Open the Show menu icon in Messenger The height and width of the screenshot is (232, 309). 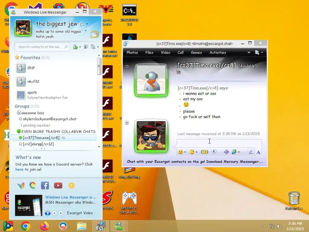[x=93, y=47]
